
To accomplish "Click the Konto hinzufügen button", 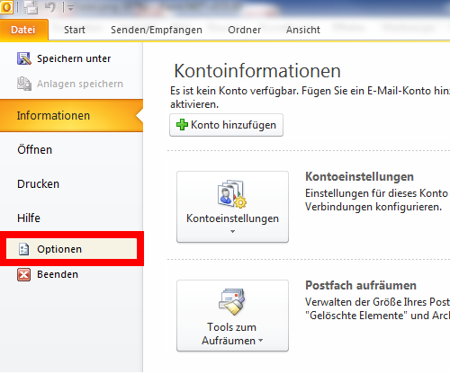I will click(x=226, y=125).
